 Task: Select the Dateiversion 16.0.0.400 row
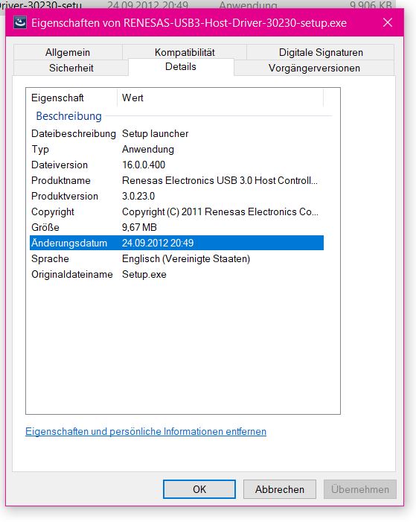pos(176,165)
